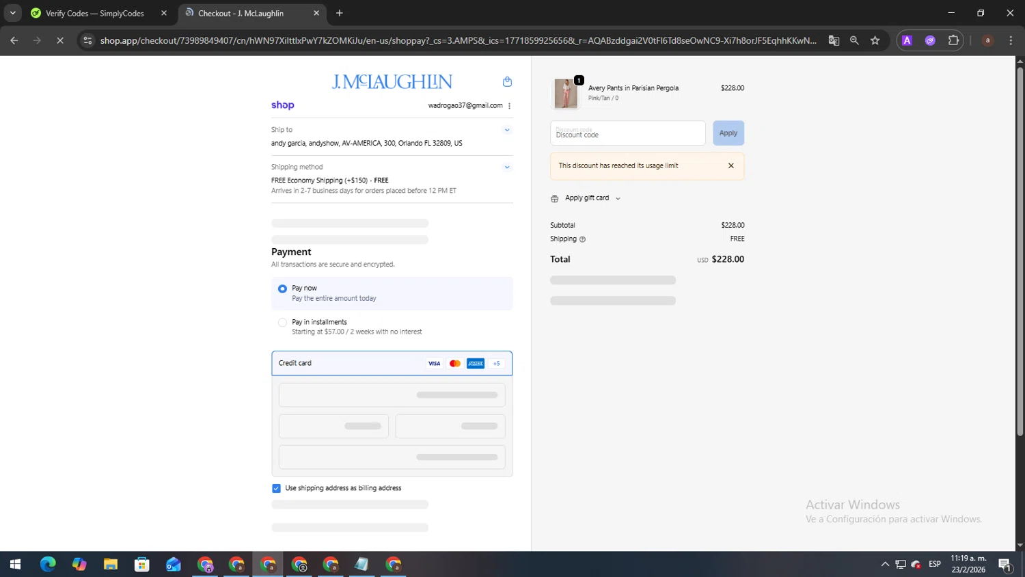1025x577 pixels.
Task: Click the account options three-dot menu
Action: [x=509, y=106]
